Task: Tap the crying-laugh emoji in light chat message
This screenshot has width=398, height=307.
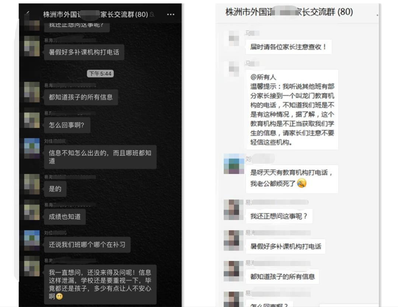Action: tap(301, 183)
